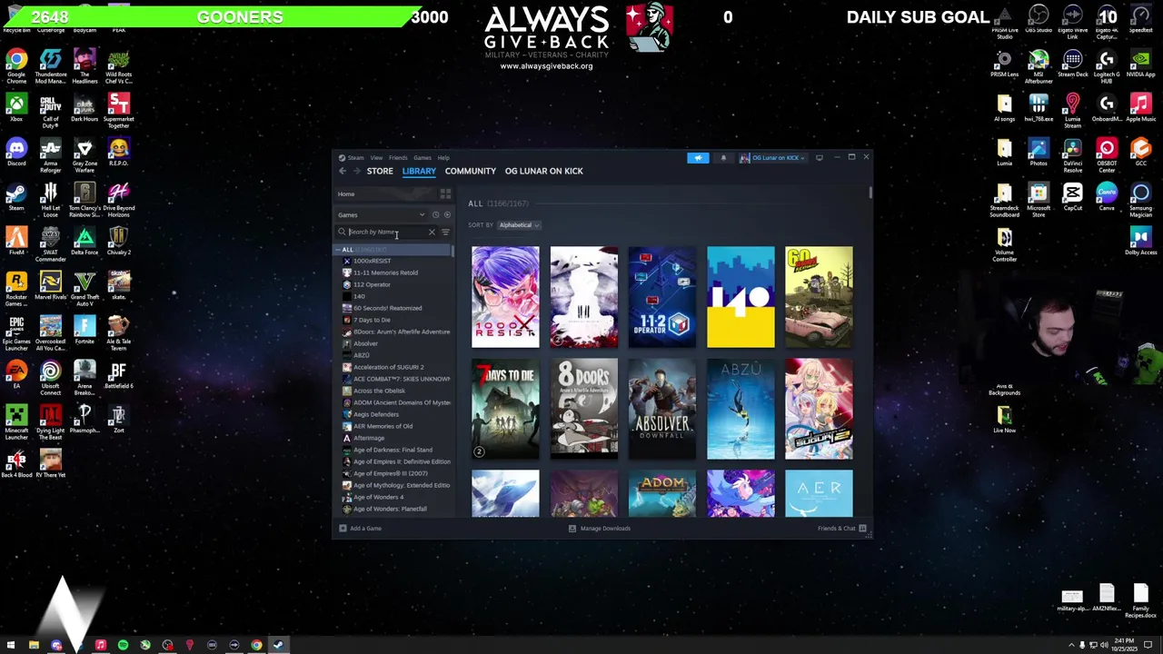Focus the Search by Name field
Viewport: 1163px width, 654px height.
pos(387,233)
